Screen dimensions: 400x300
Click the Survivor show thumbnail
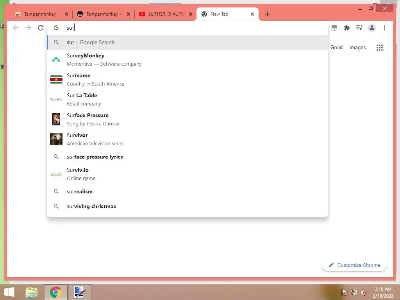pos(56,139)
